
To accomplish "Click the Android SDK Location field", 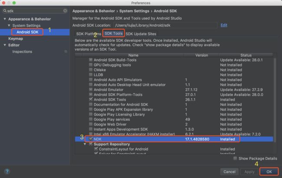I will pos(165,25).
